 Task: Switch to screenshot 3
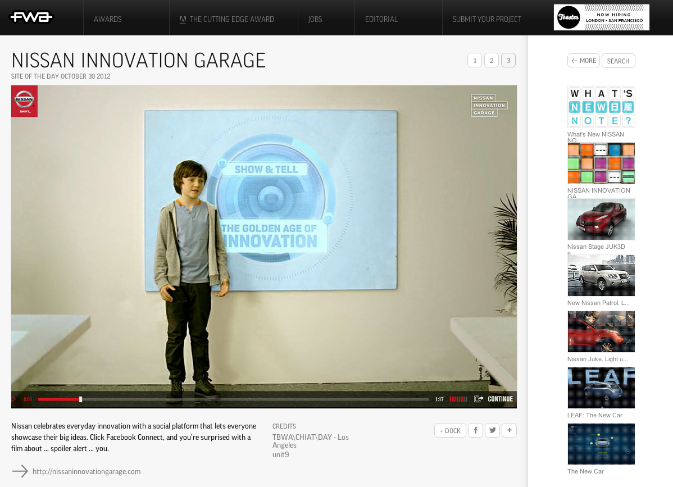pyautogui.click(x=508, y=61)
